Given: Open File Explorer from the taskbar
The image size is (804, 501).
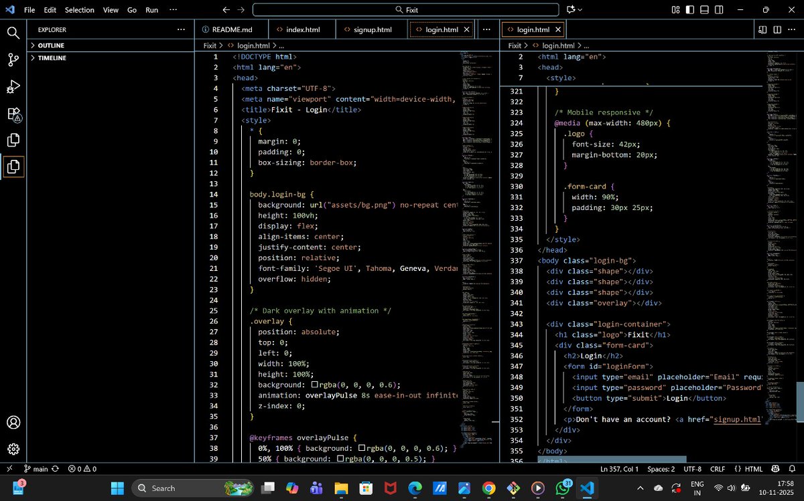Looking at the screenshot, I should click(342, 488).
